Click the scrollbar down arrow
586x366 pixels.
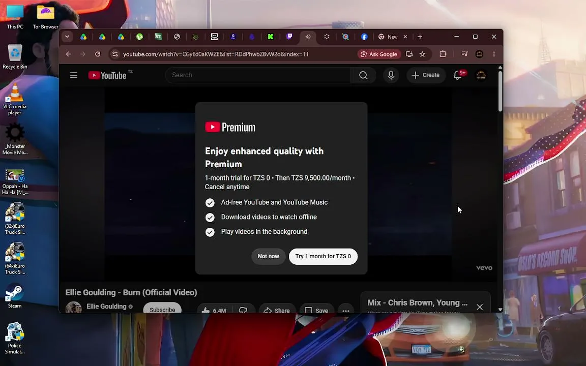coord(500,310)
